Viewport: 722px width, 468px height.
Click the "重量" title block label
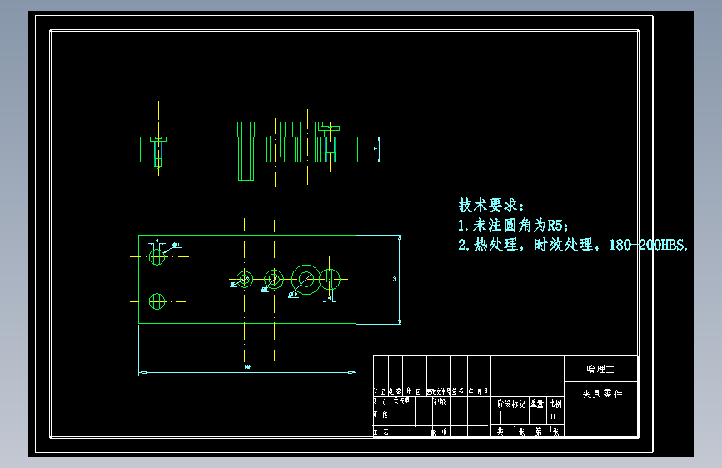[537, 404]
